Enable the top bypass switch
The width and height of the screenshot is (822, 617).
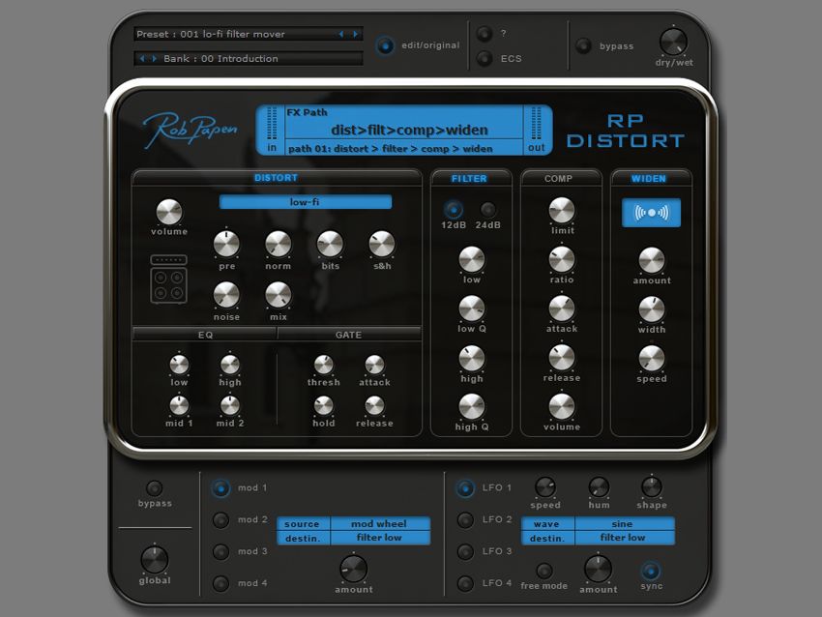pos(582,44)
